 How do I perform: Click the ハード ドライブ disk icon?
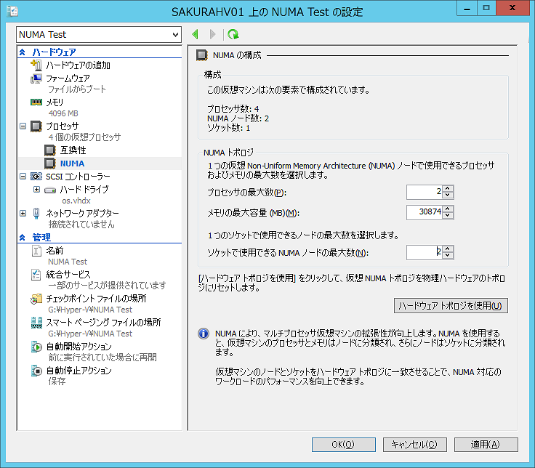[50, 190]
